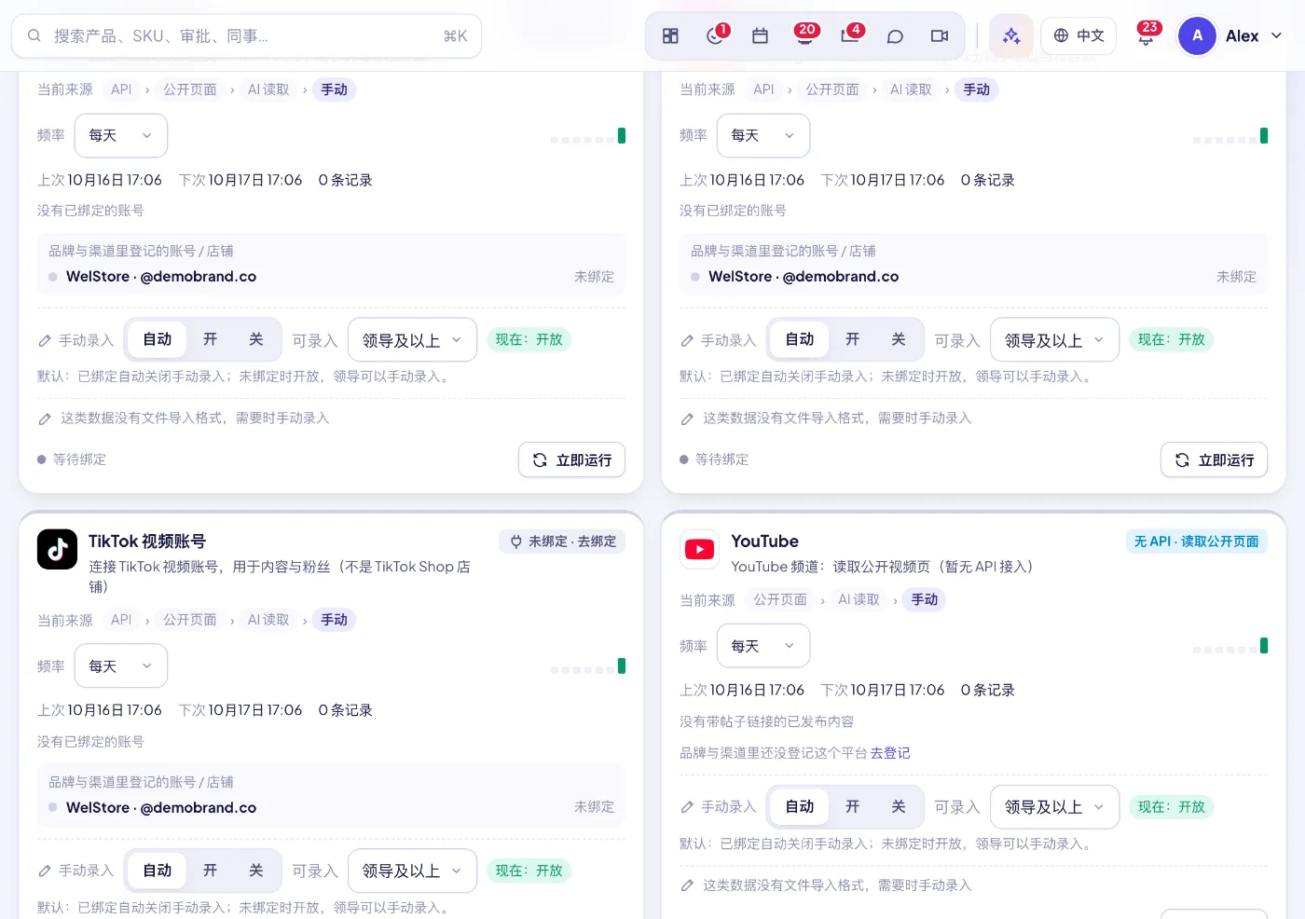Choose 开 in card above TikTok

[211, 339]
